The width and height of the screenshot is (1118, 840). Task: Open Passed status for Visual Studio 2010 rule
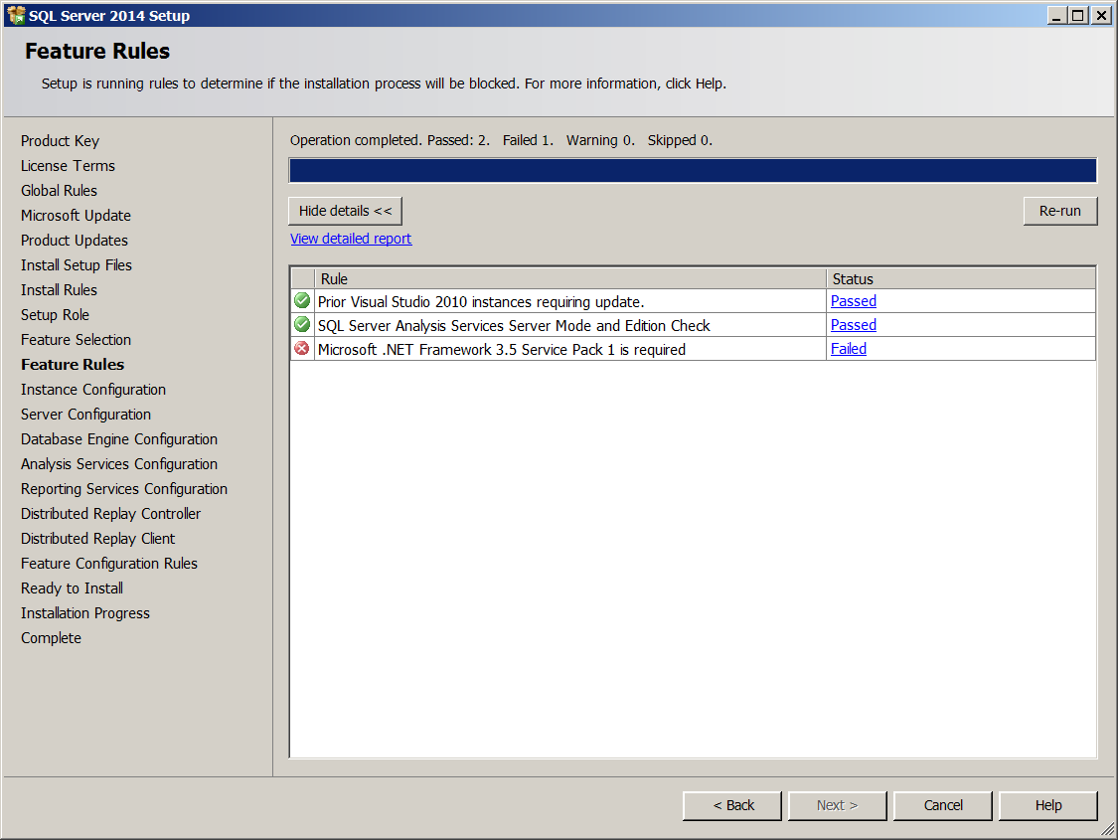854,301
